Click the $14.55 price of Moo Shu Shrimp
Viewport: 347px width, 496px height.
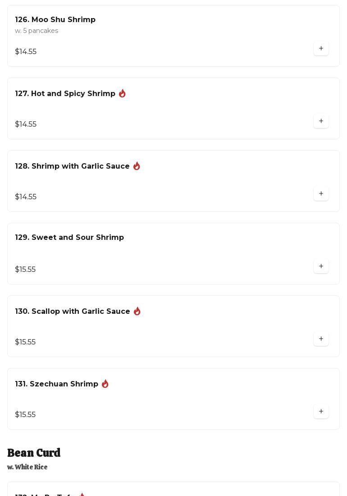(26, 52)
